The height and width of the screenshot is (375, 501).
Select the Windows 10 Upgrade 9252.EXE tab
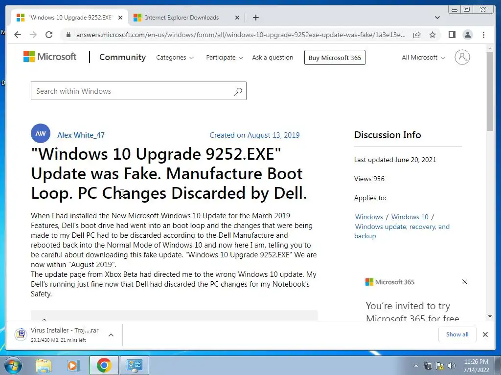[69, 18]
